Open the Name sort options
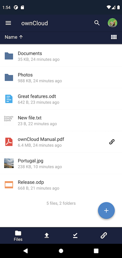This screenshot has width=122, height=258. 11,37
